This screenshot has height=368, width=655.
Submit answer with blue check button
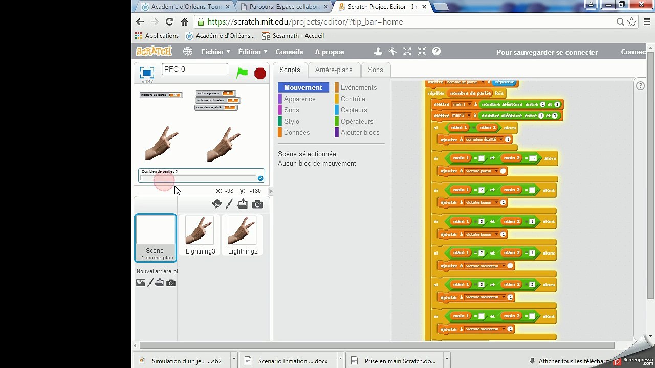(x=260, y=178)
